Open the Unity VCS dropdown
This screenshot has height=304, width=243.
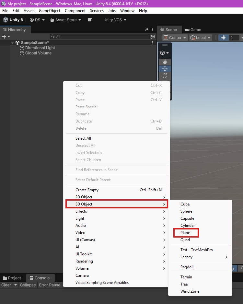[x=115, y=20]
